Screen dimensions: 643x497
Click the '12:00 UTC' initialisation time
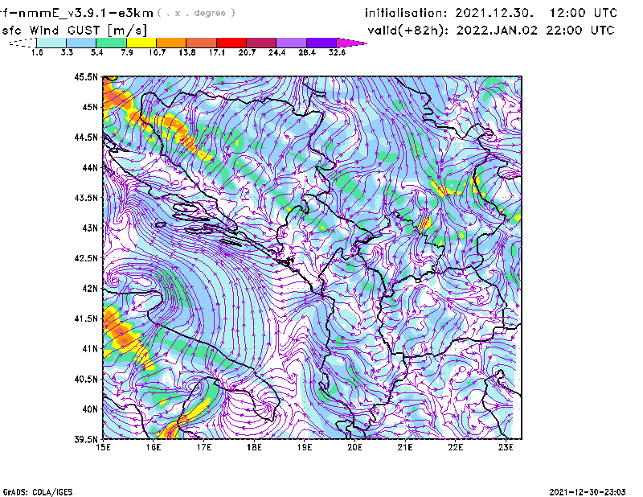[x=584, y=13]
